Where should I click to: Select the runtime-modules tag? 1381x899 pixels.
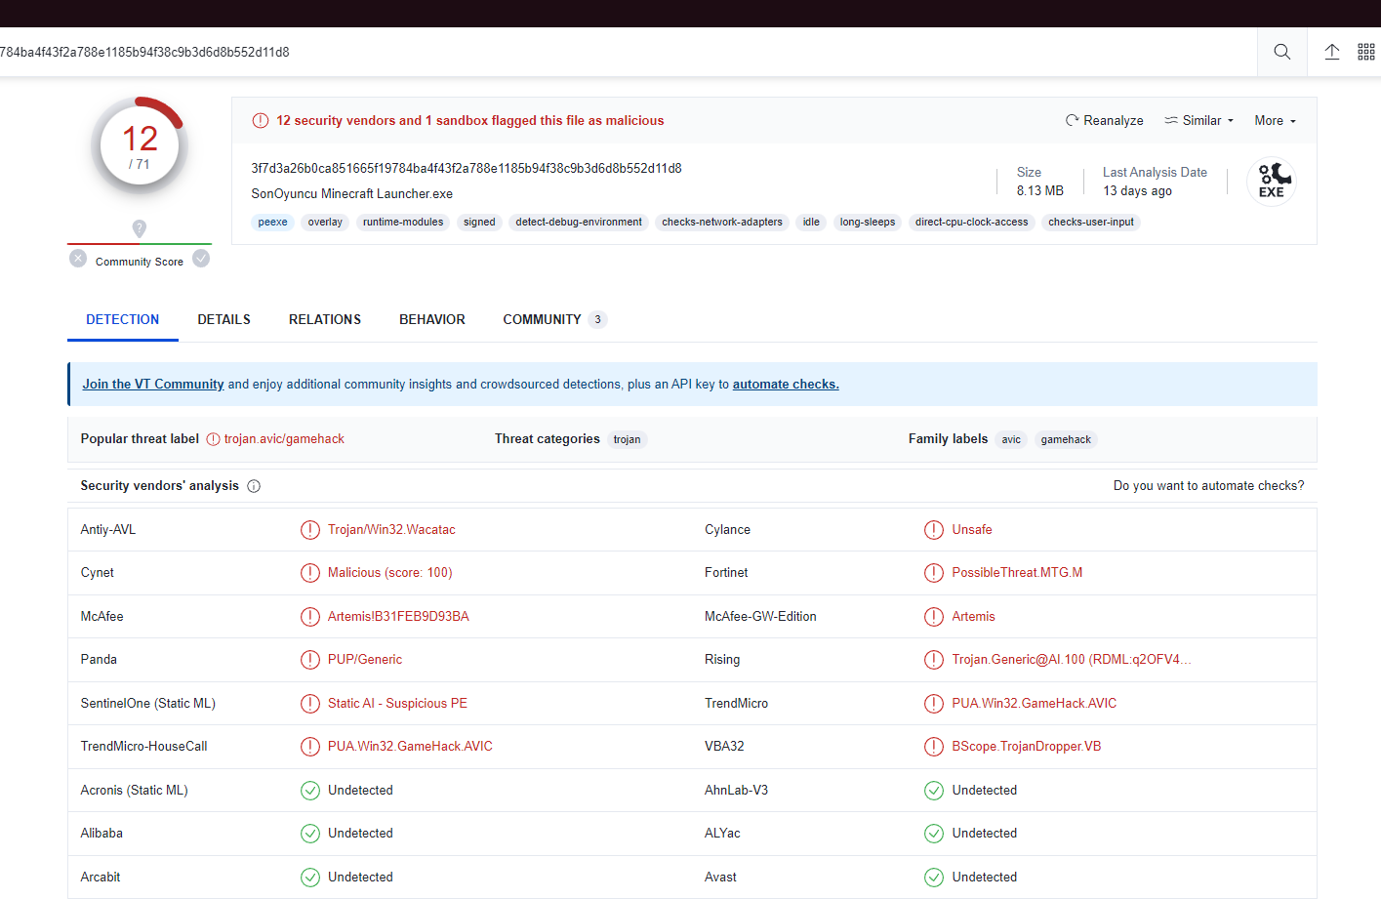point(403,223)
